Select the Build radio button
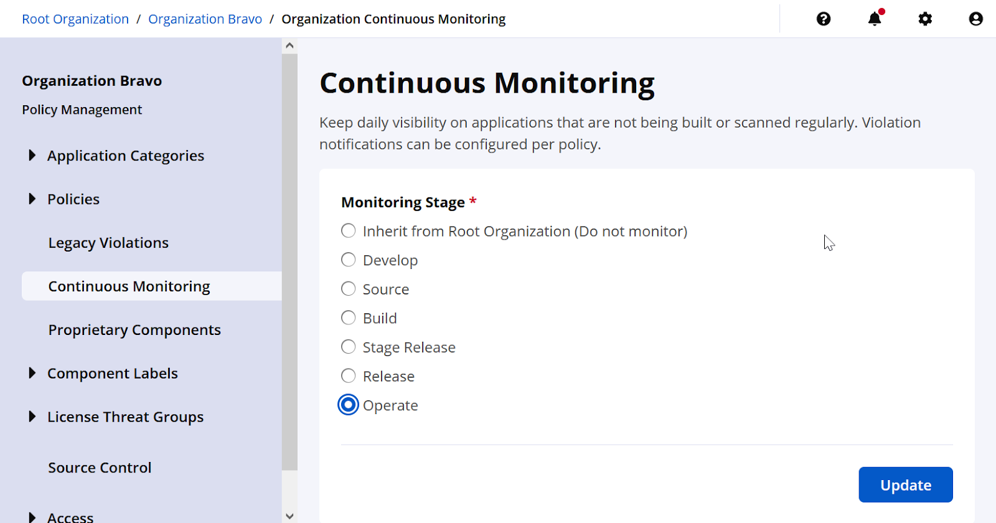Screen dimensions: 996x523 (x=349, y=318)
